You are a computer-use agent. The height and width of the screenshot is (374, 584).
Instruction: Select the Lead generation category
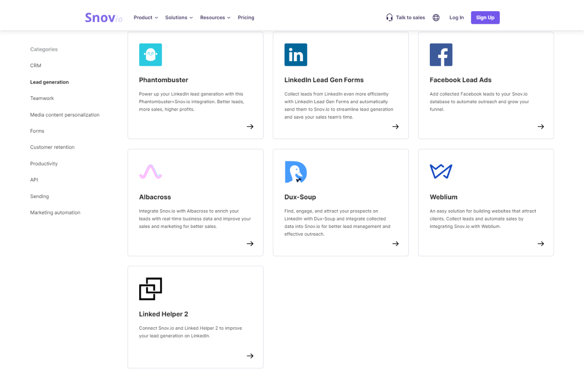coord(50,82)
